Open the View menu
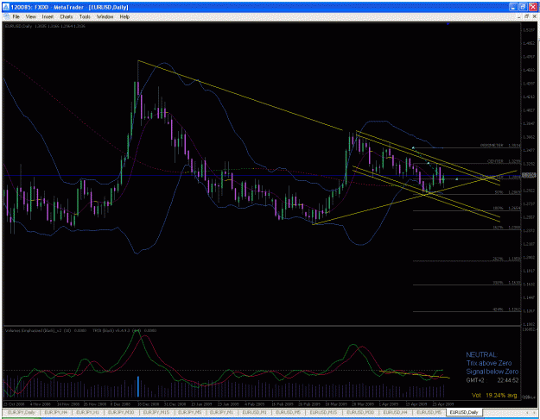This screenshot has height=419, width=540. click(30, 16)
